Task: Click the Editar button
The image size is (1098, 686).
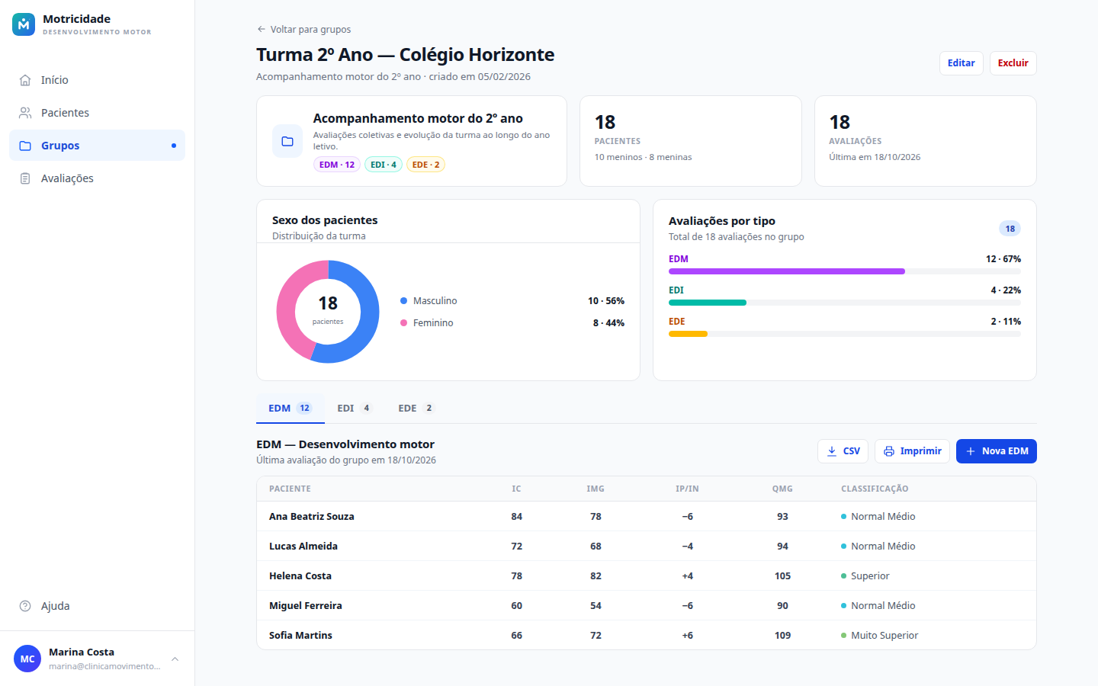Action: point(961,63)
